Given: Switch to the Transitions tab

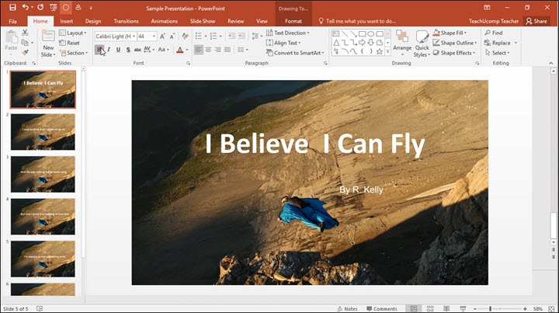Looking at the screenshot, I should click(x=126, y=21).
